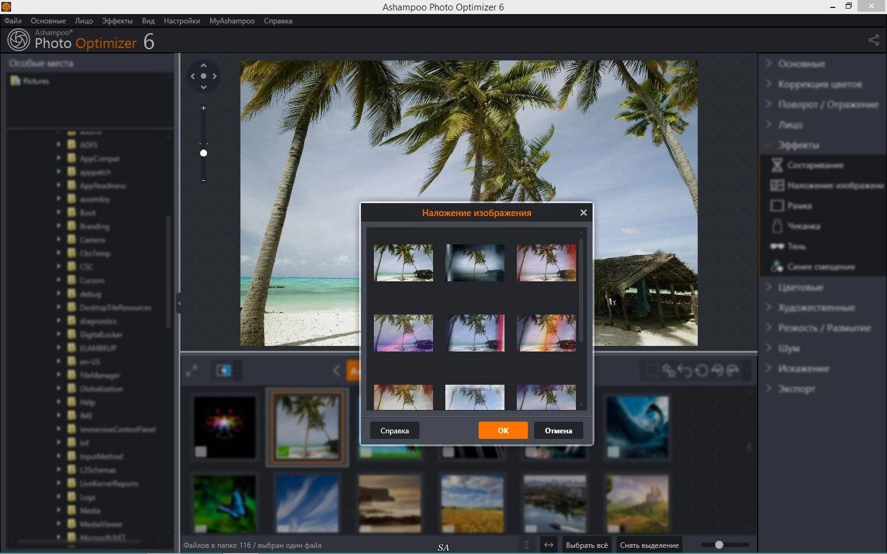887x554 pixels.
Task: Open the Вид menu
Action: 148,20
